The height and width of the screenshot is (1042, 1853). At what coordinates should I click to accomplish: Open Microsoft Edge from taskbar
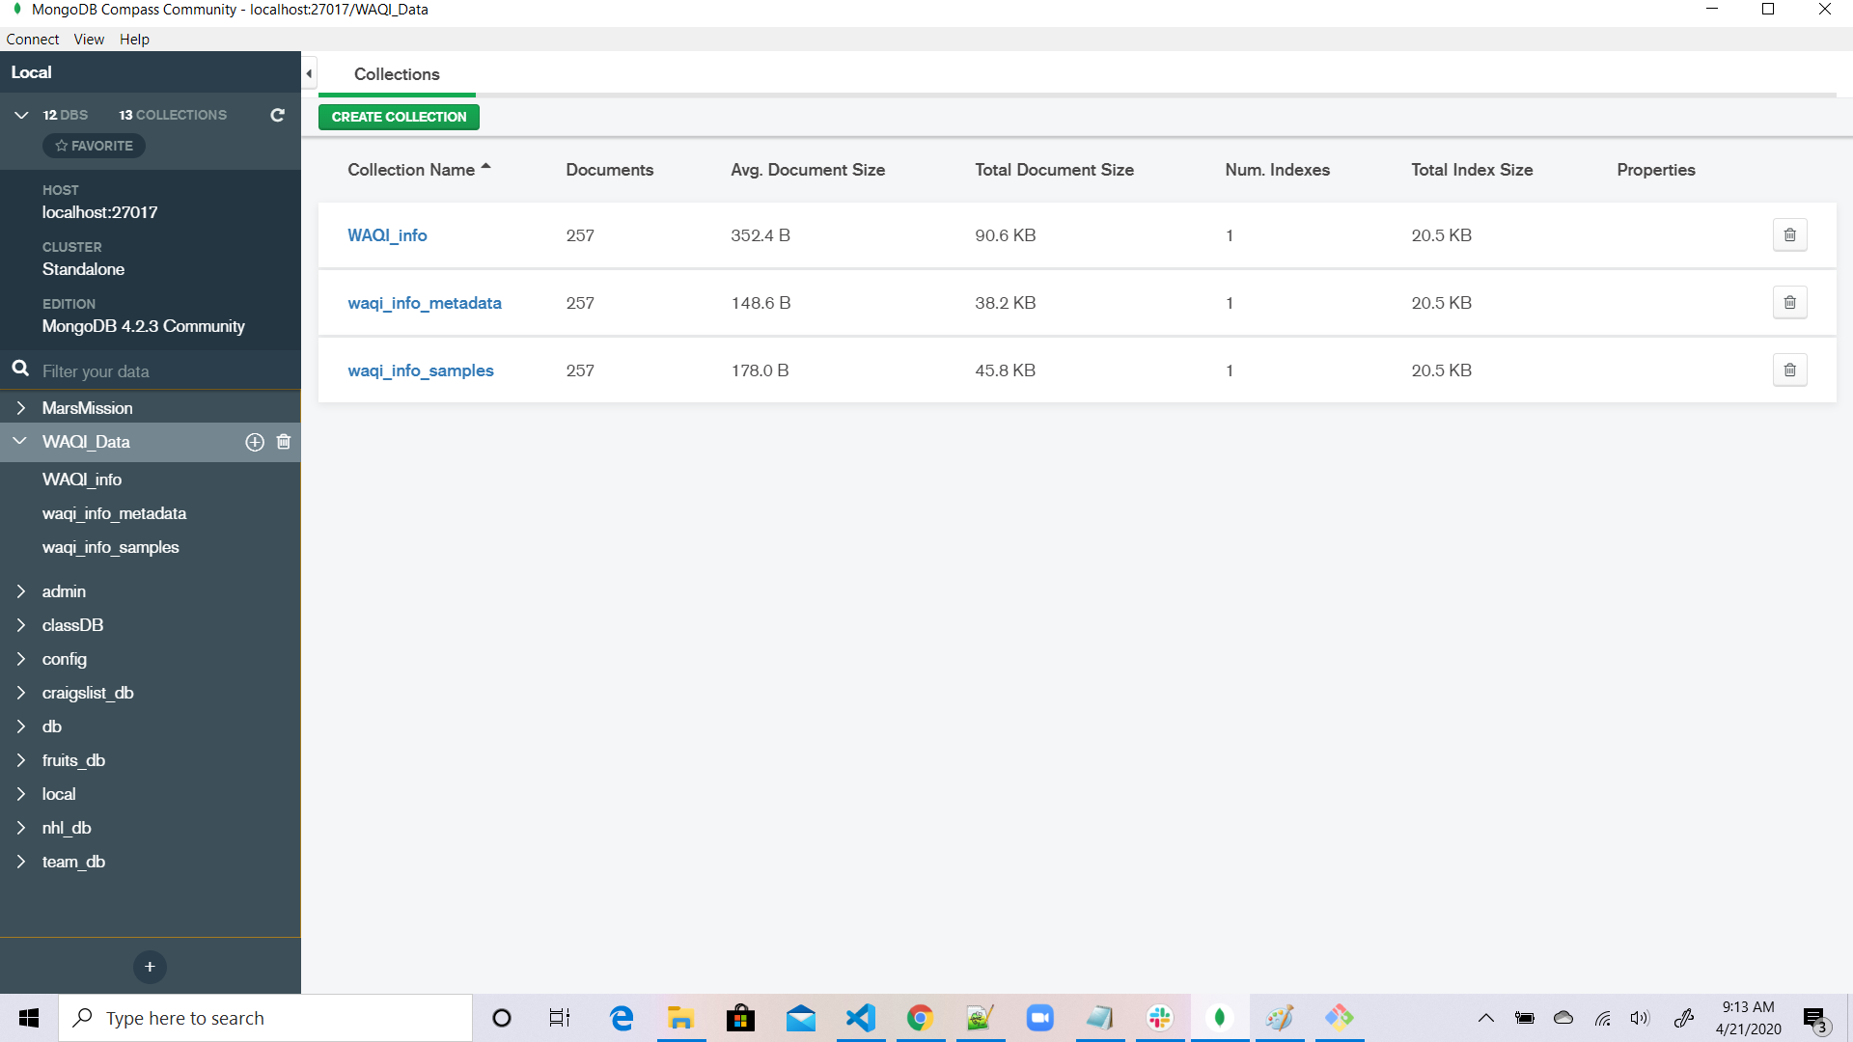(622, 1018)
